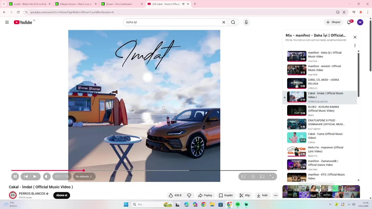
Task: Open a new browser tab
Action: point(195,4)
